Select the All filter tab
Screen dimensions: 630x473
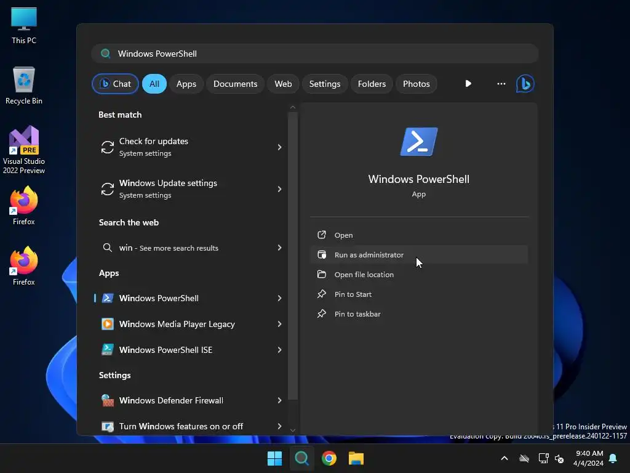coord(154,84)
